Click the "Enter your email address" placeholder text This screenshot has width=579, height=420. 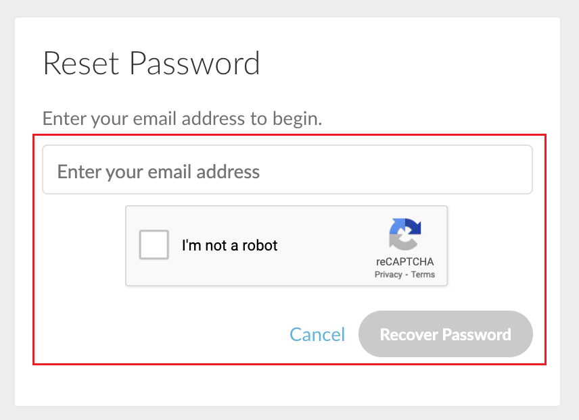[158, 172]
